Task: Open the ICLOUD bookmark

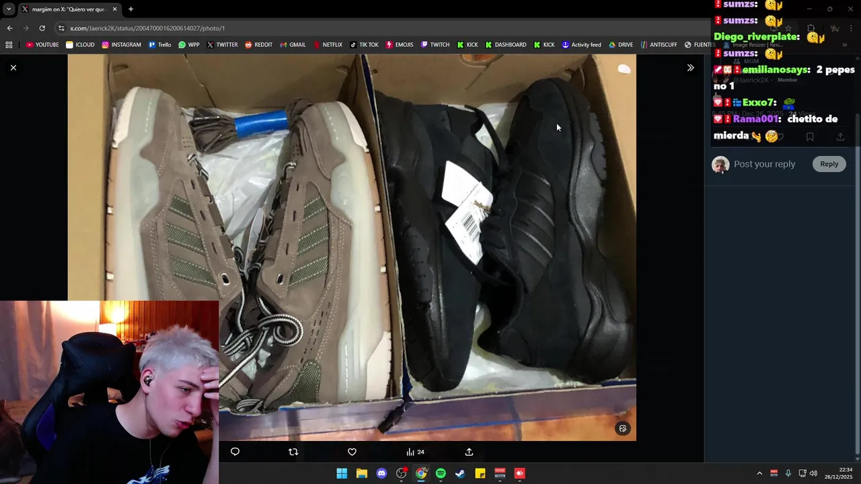Action: 80,45
